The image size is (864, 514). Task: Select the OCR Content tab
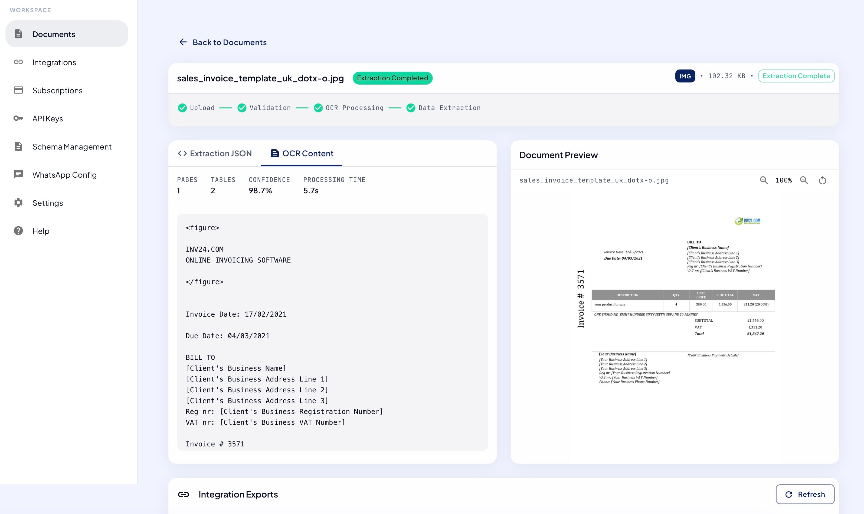click(x=302, y=153)
